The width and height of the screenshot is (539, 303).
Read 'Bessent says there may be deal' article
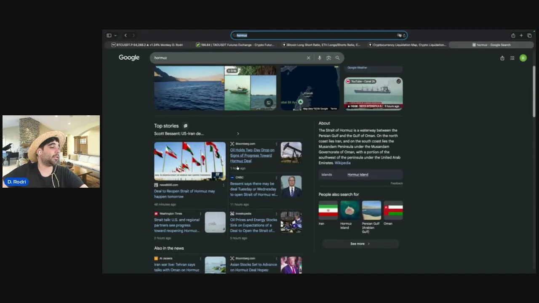point(253,189)
